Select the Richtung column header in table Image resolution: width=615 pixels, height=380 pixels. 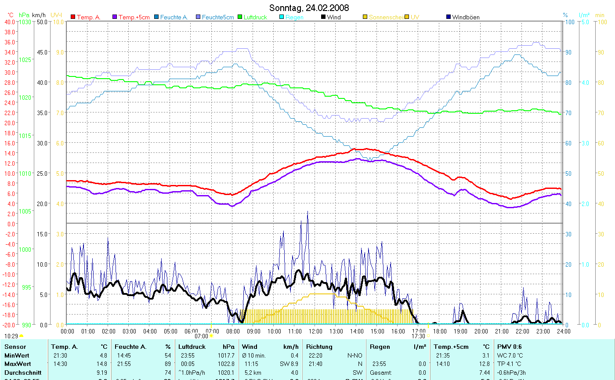(x=319, y=347)
